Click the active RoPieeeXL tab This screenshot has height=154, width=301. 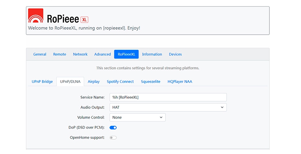[x=126, y=54]
